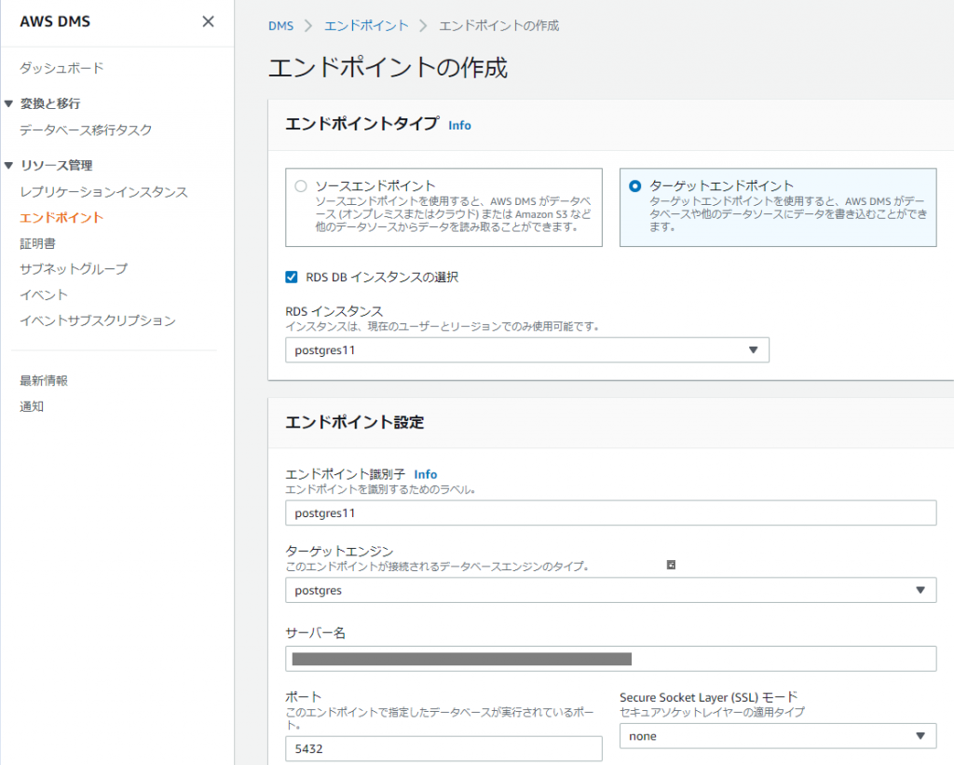Viewport: 954px width, 765px height.
Task: Open Info link beside エンドポイントタイプ
Action: pos(459,126)
